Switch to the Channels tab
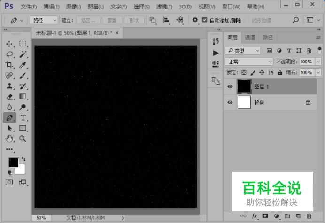 250,38
